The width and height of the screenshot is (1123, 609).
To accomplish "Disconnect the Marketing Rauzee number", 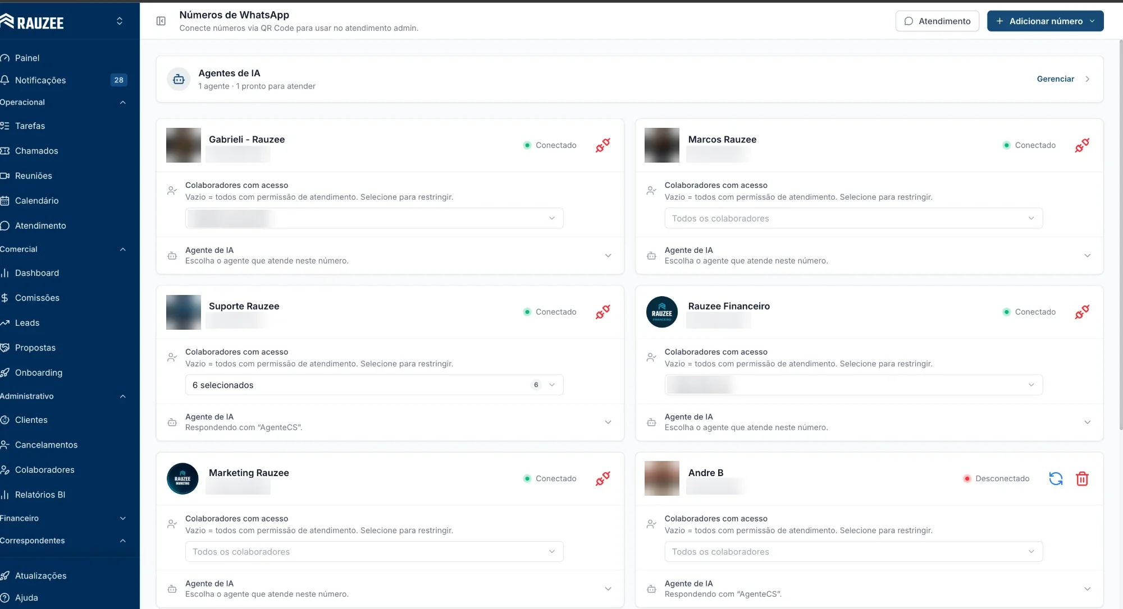I will pos(603,478).
